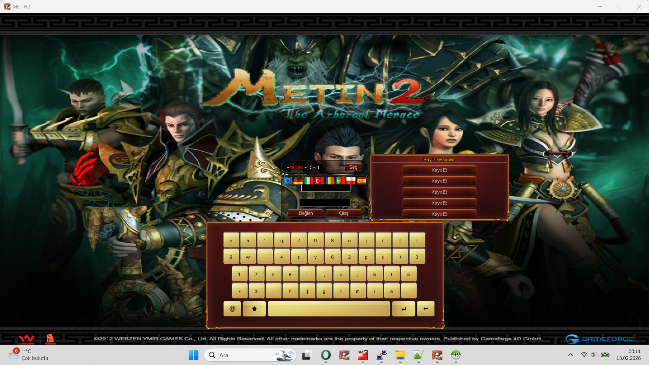Open the weather widget showing 11°C
The image size is (649, 365).
click(28, 355)
